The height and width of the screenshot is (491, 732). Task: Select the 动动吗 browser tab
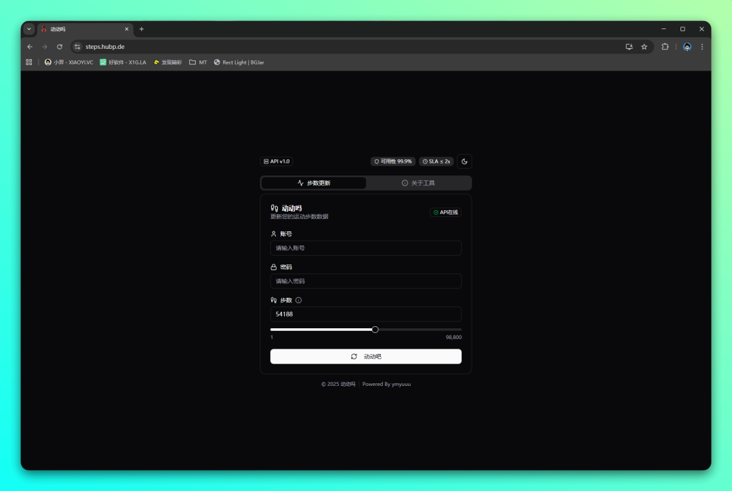click(85, 29)
